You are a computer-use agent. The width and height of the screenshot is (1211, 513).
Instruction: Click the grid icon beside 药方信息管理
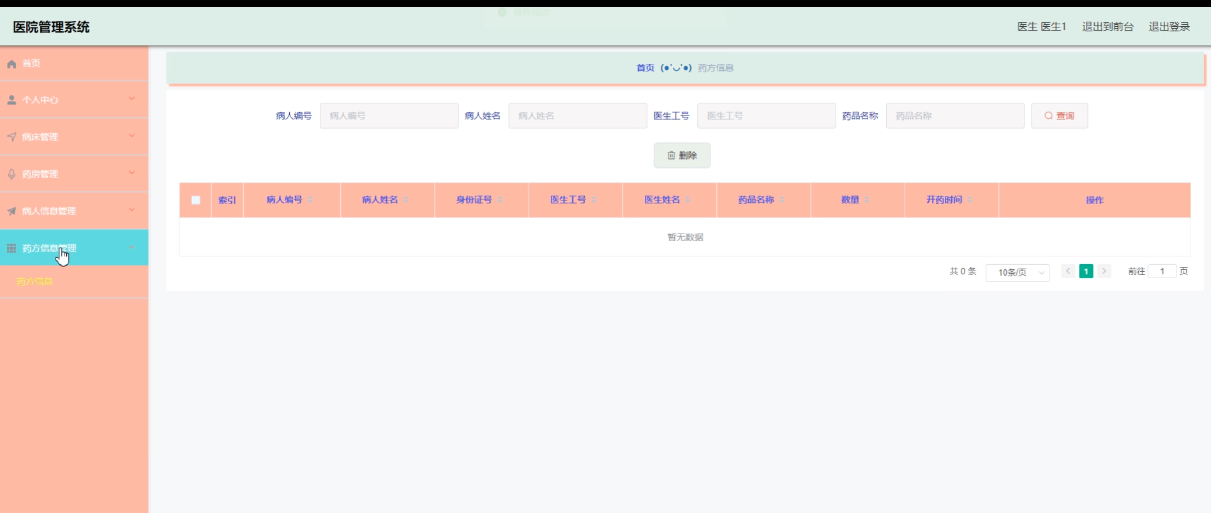point(11,248)
